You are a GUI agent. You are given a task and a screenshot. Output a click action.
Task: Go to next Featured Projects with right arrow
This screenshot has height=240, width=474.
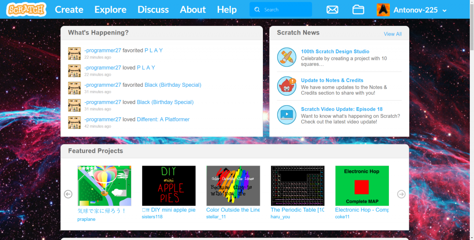(x=401, y=194)
